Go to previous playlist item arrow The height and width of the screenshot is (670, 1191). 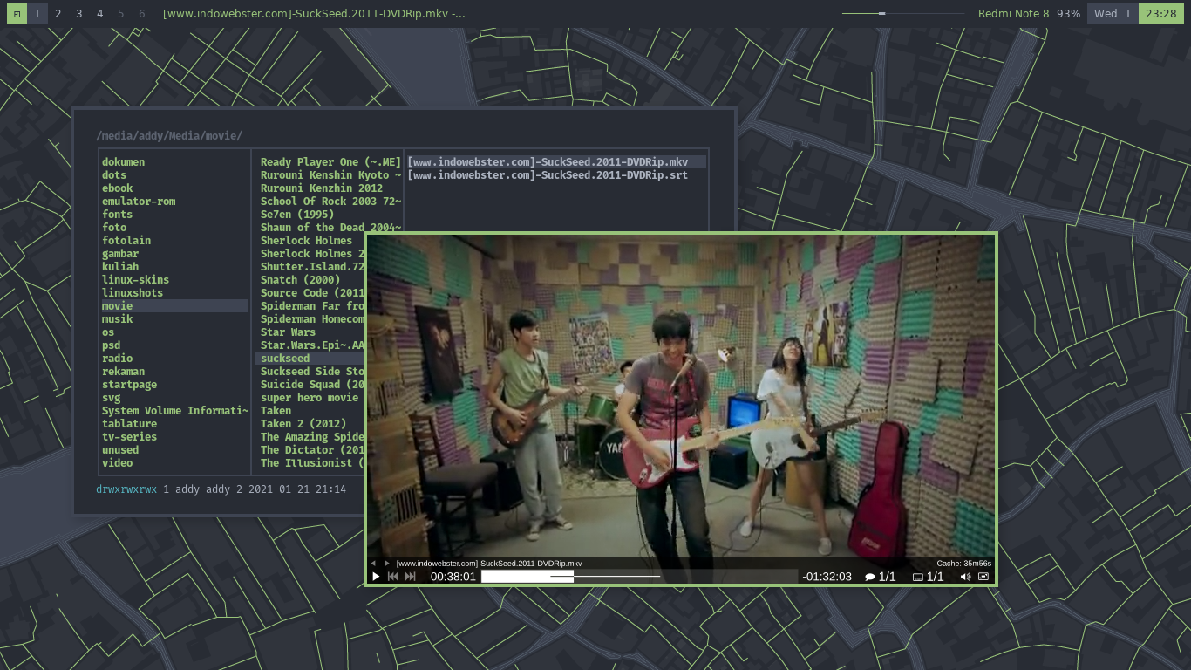click(374, 564)
